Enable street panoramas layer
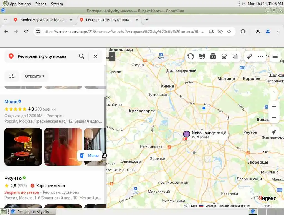Screen dimensions: 284x215 pyautogui.click(x=202, y=56)
